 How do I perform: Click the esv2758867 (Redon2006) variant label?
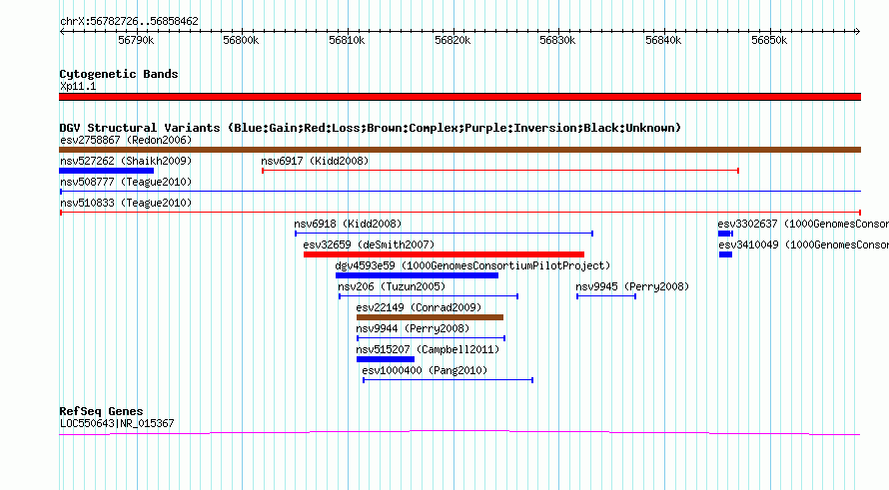126,140
